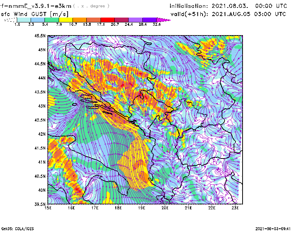The width and height of the screenshot is (299, 231).
Task: Click the 15E longitude label
Action: [48, 208]
